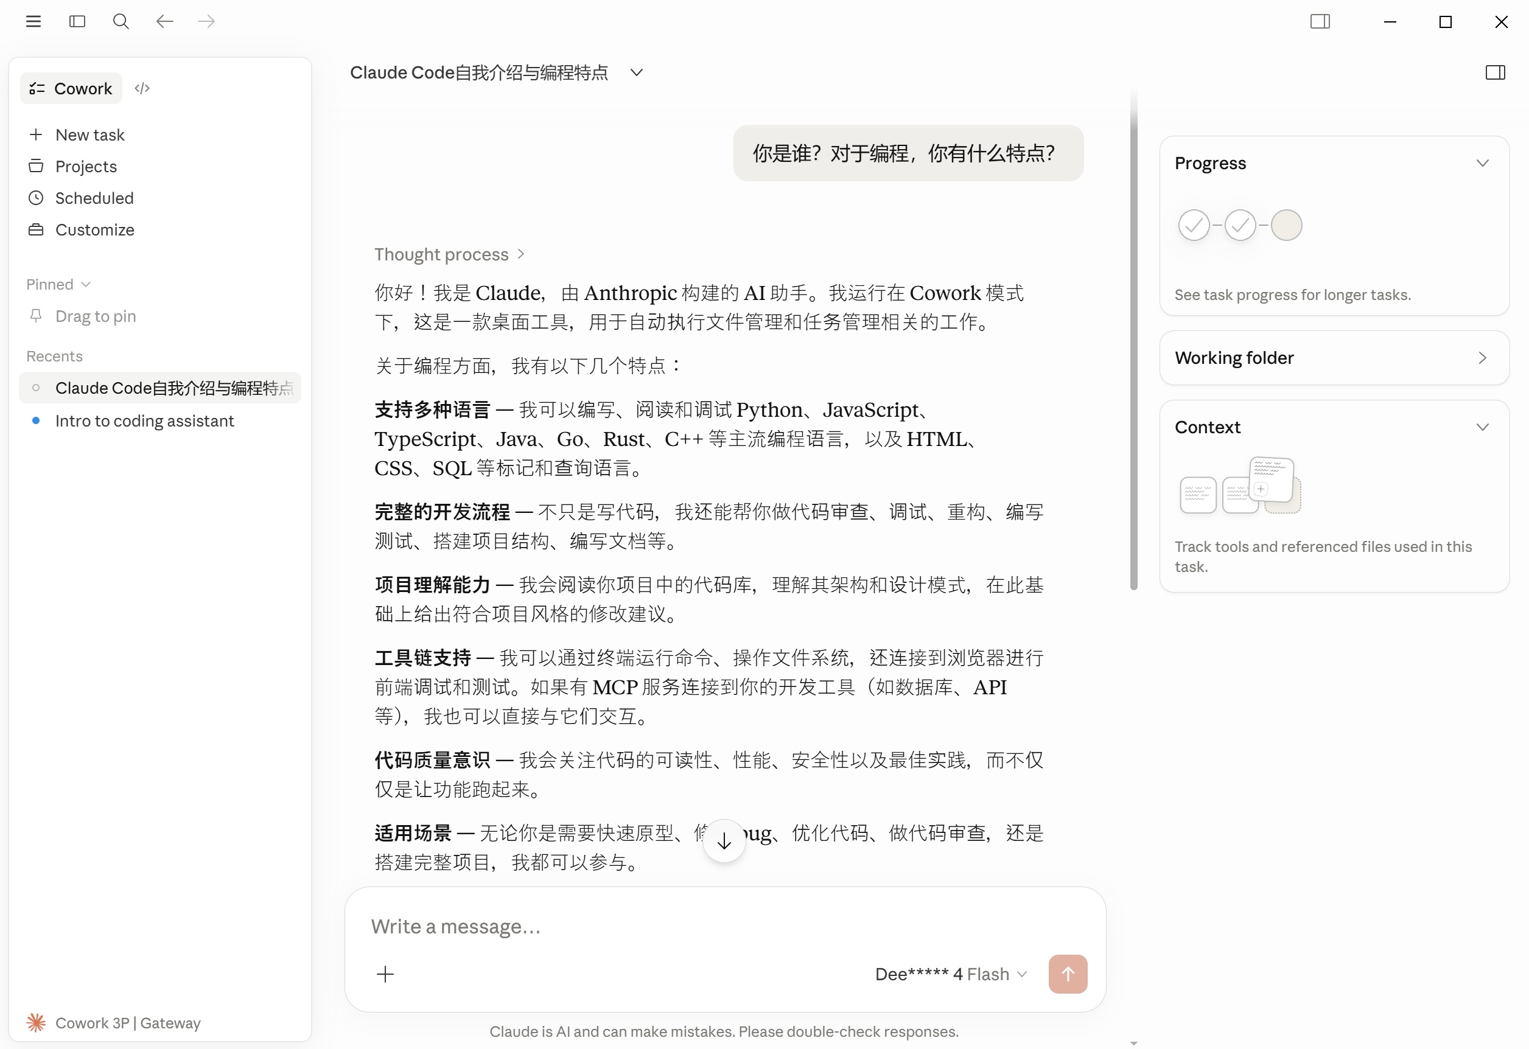Collapse the Progress panel

(1482, 163)
